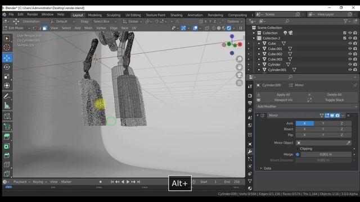Click the viewport zoom magnifier icon
The image size is (360, 202).
click(x=239, y=59)
